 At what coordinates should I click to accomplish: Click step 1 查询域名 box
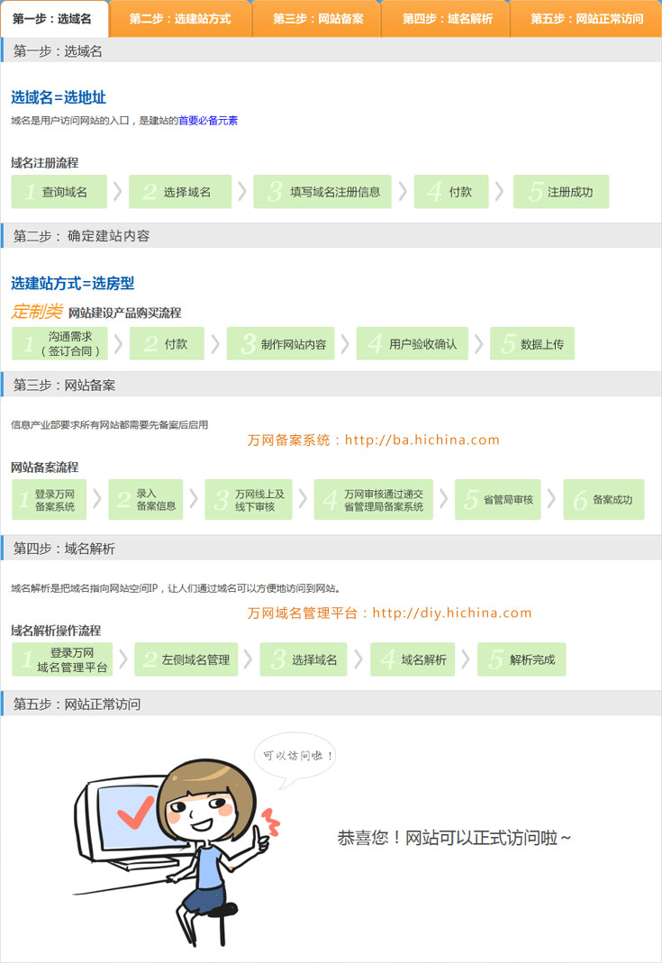(x=59, y=192)
